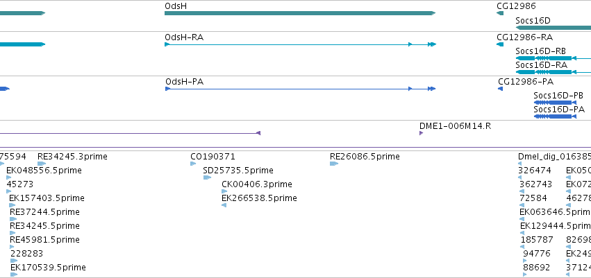
Task: Click the OdsH gene bar
Action: click(300, 13)
